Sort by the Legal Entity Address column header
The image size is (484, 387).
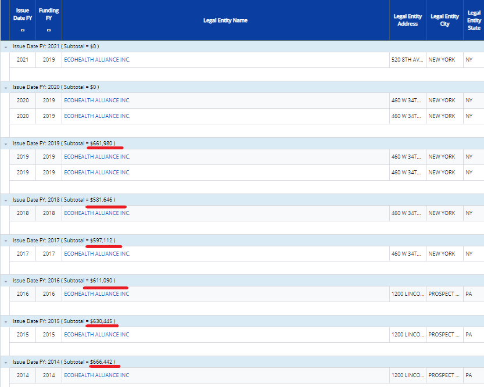(407, 20)
